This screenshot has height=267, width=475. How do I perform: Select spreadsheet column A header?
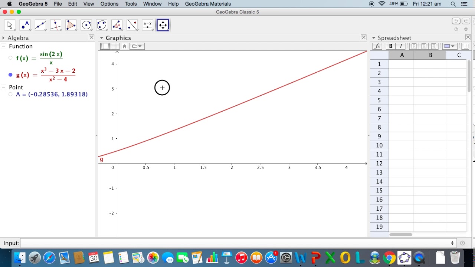[401, 55]
